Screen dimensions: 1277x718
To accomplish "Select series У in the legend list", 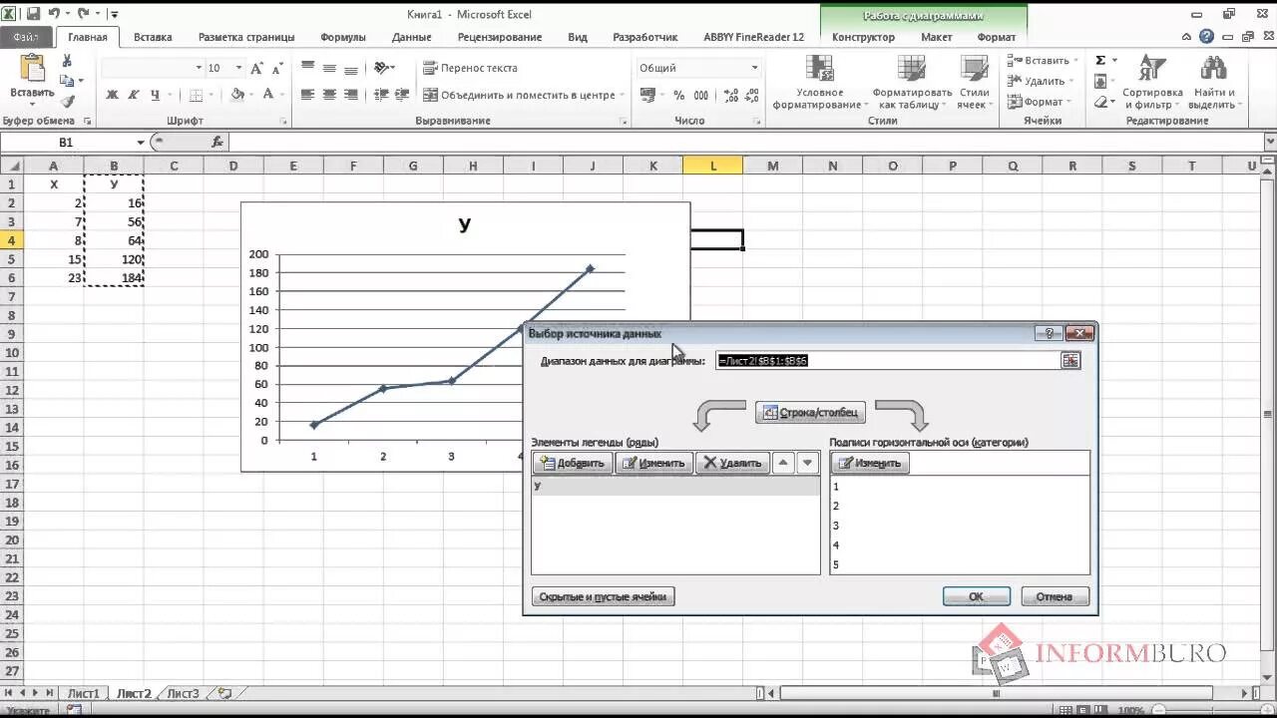I will click(x=675, y=486).
